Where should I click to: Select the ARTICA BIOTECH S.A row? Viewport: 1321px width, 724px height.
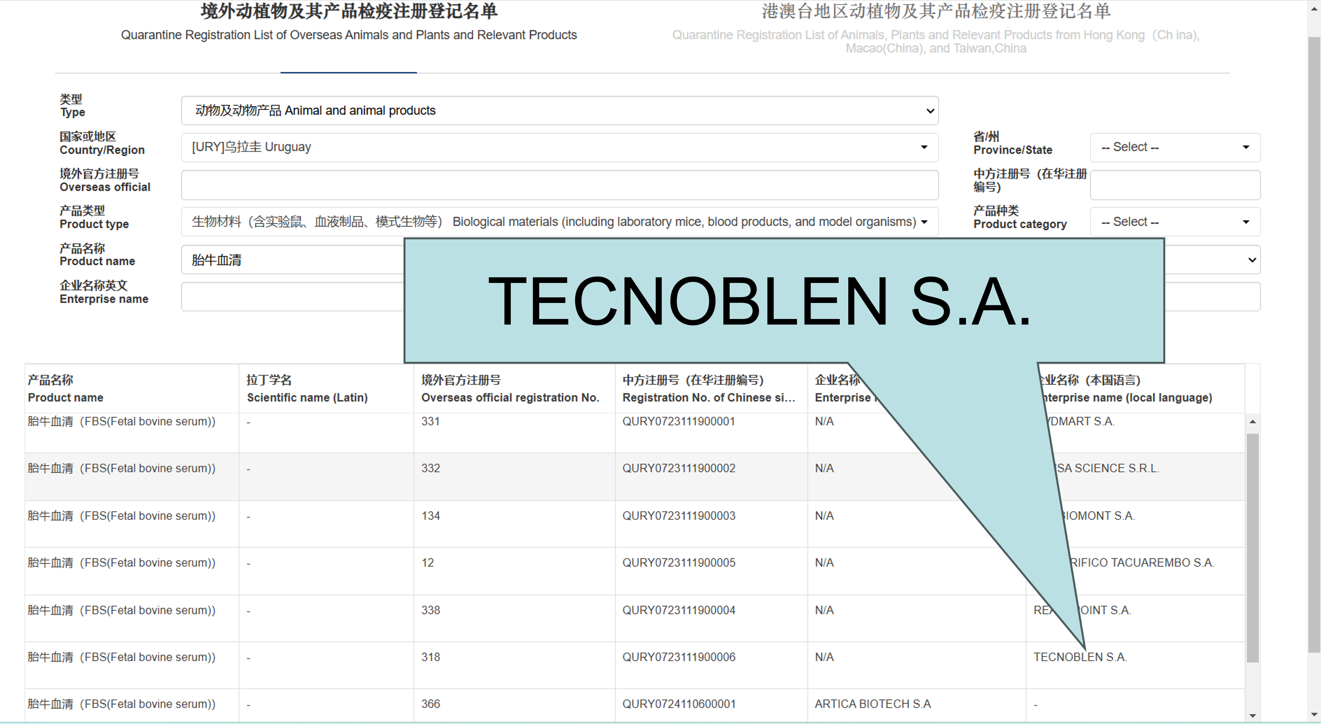873,704
